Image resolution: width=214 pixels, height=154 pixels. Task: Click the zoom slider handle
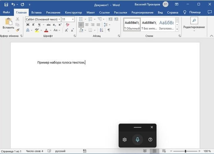pyautogui.click(x=185, y=151)
